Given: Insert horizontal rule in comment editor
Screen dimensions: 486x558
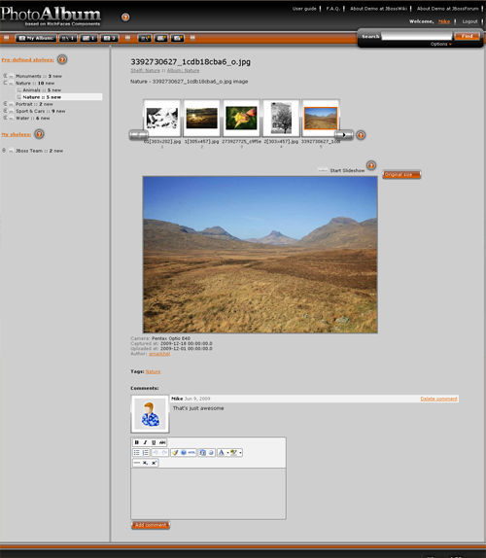Looking at the screenshot, I should pyautogui.click(x=137, y=463).
